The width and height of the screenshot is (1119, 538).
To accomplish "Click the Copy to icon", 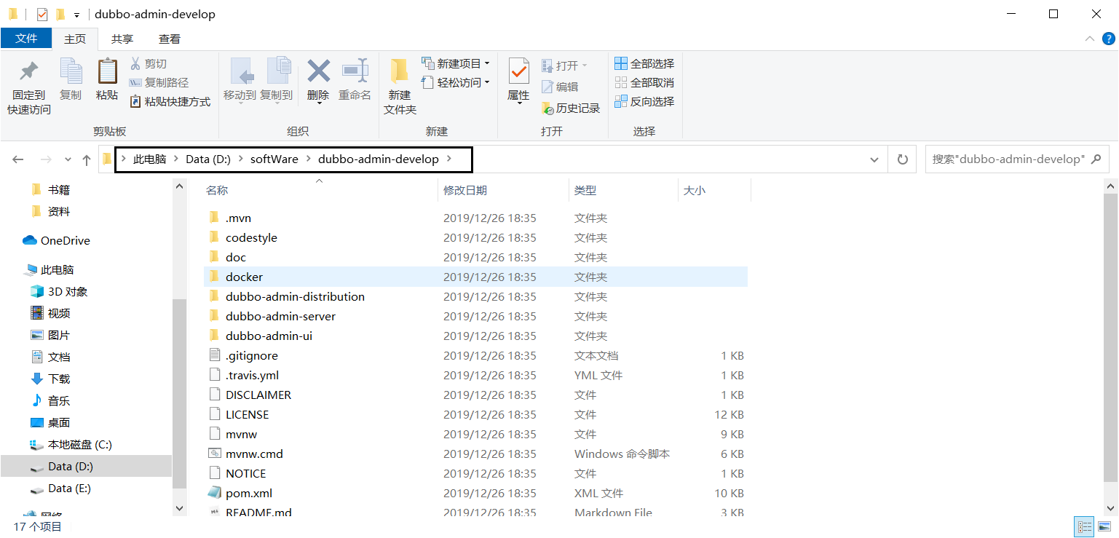I will [x=277, y=71].
